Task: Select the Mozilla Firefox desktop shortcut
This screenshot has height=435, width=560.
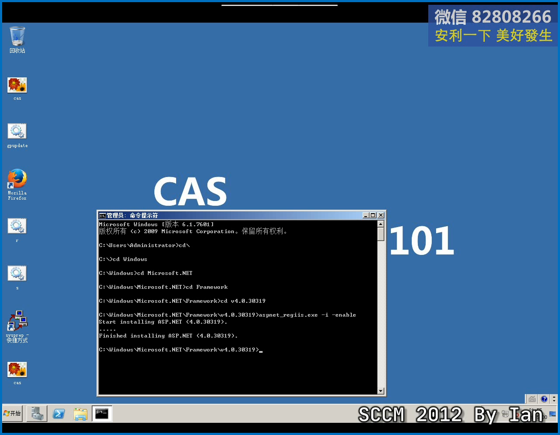Action: coord(17,184)
